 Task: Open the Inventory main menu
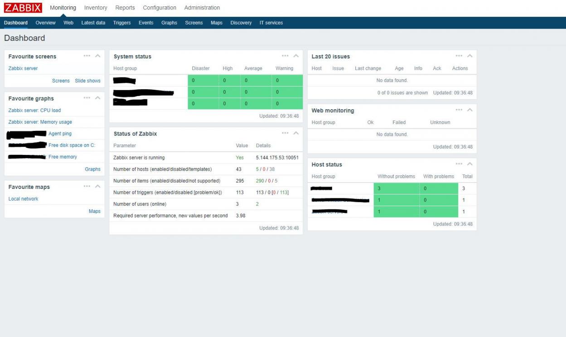click(96, 8)
